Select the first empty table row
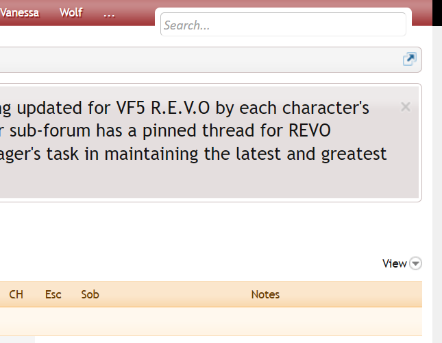 206,321
